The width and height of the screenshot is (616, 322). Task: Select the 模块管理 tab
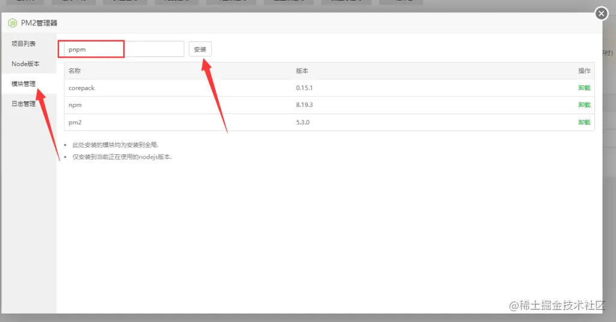(x=23, y=84)
